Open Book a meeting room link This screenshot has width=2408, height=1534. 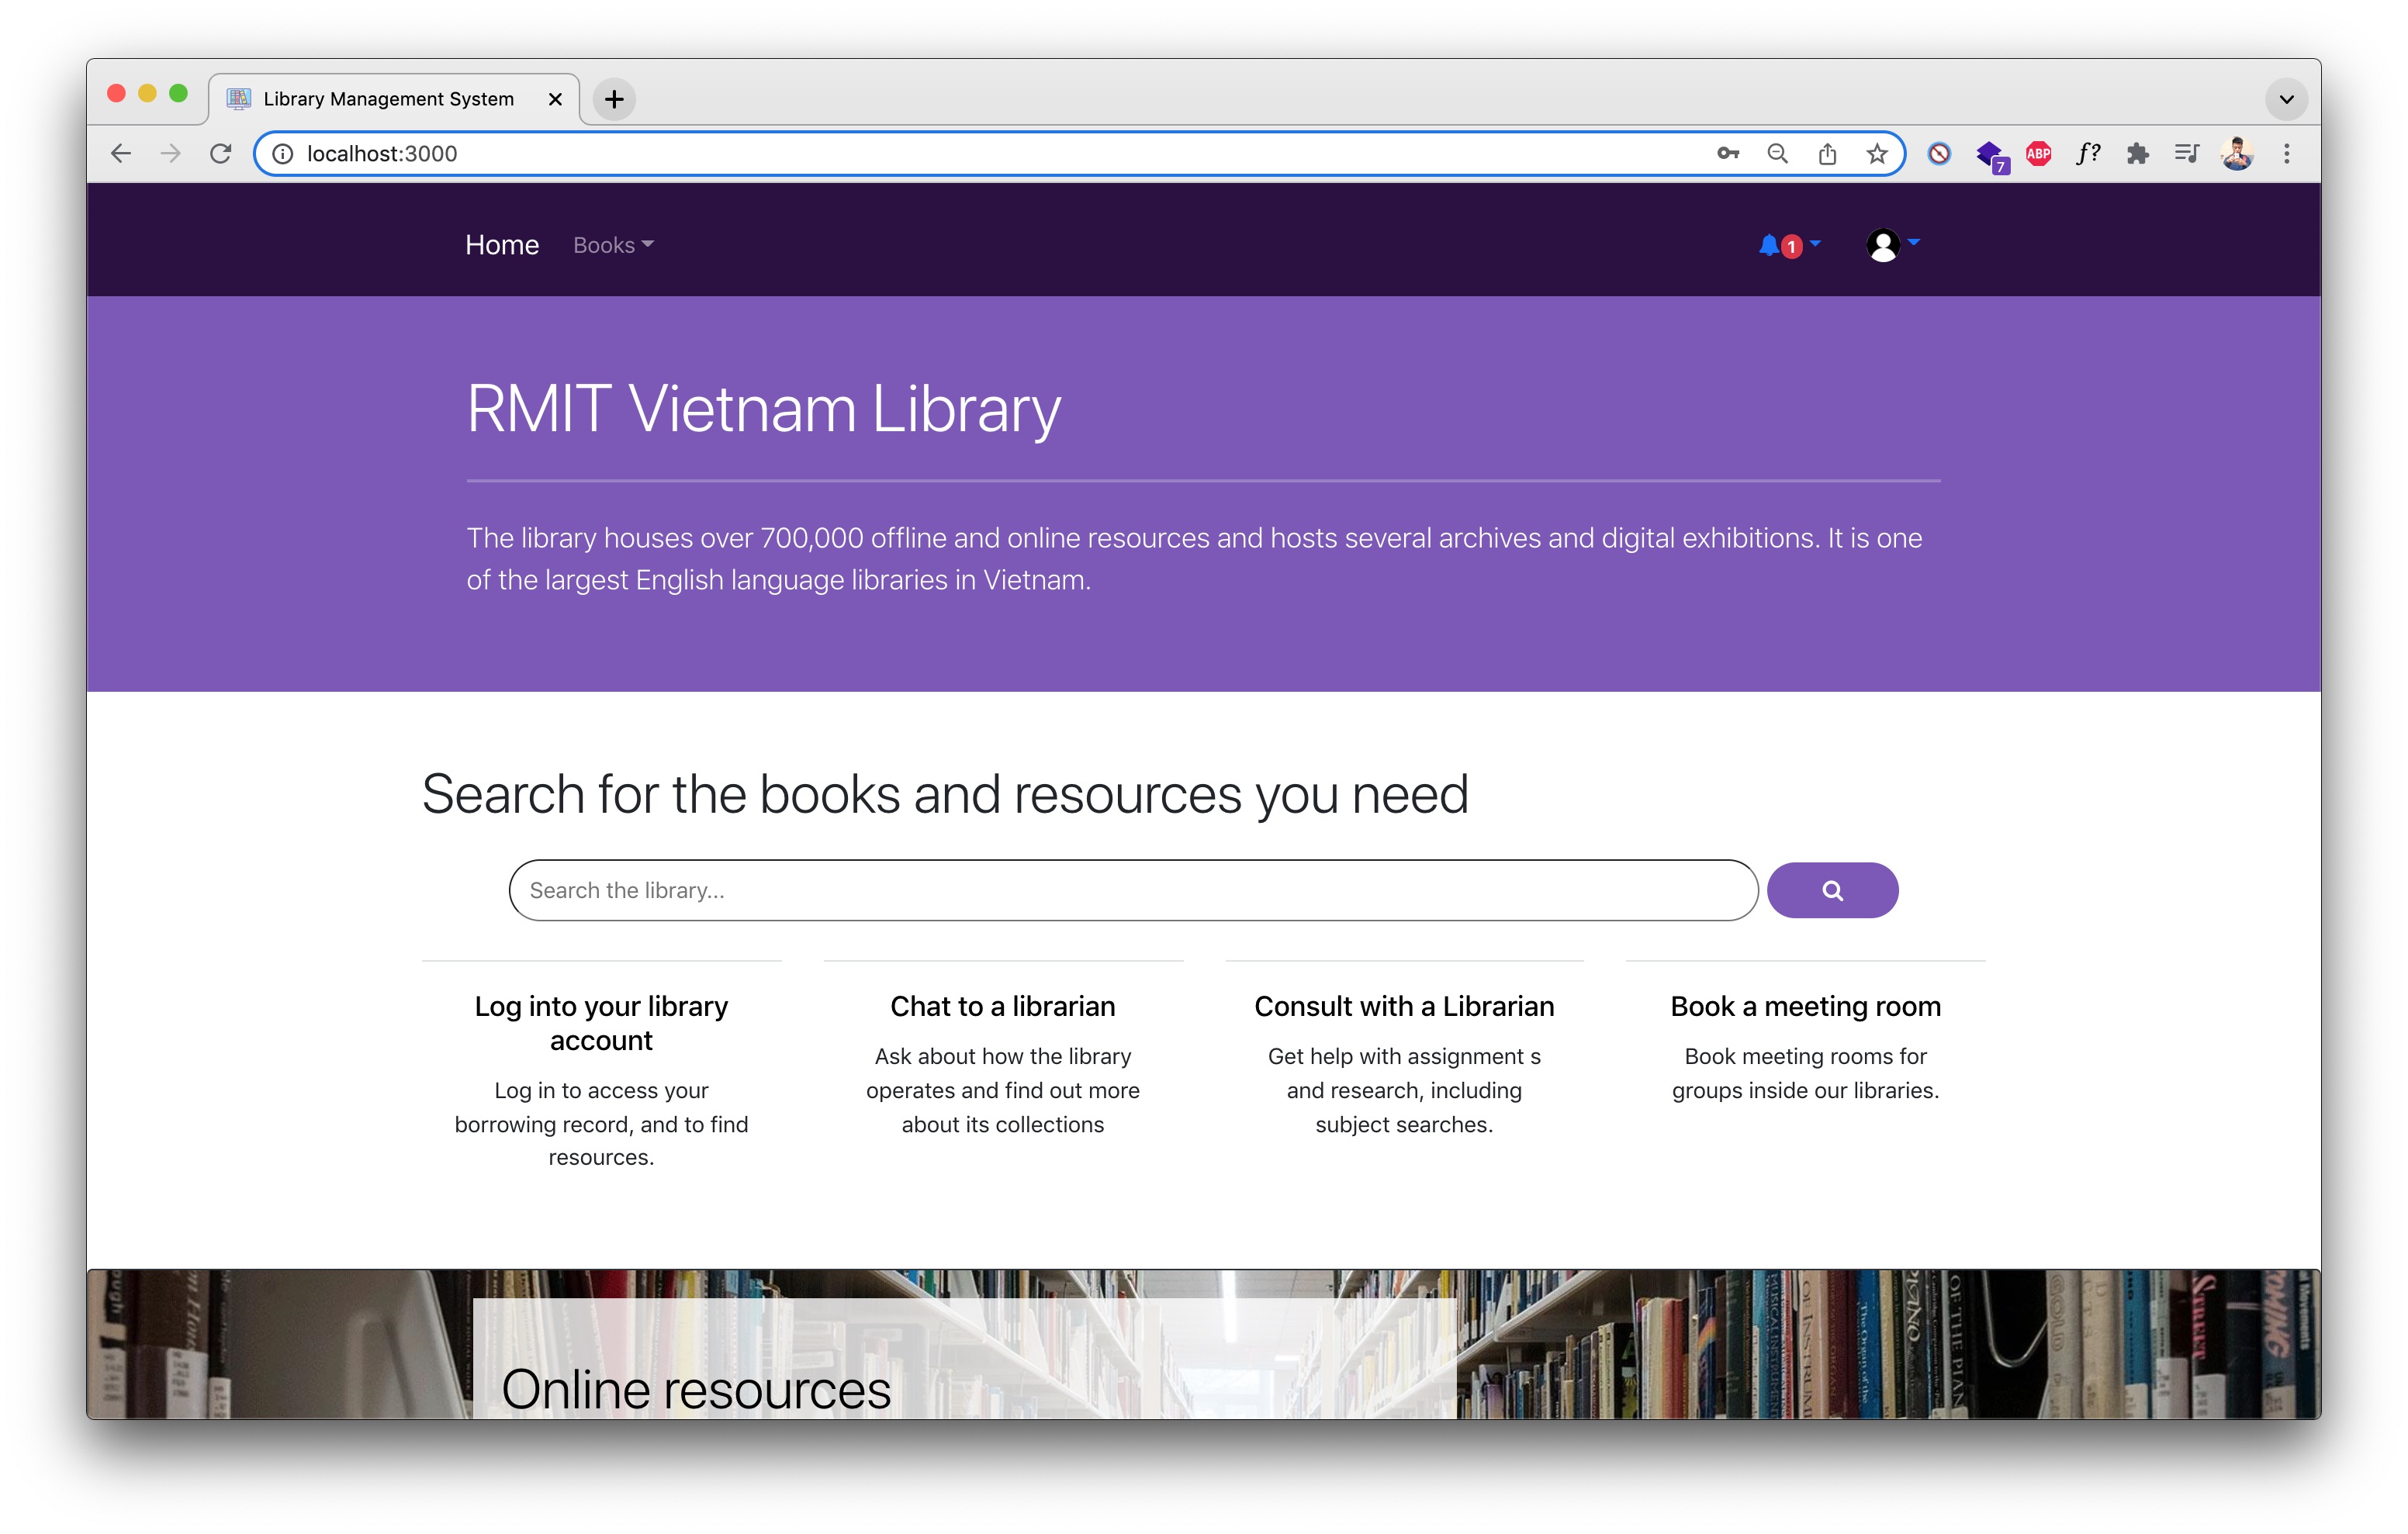[1805, 1006]
